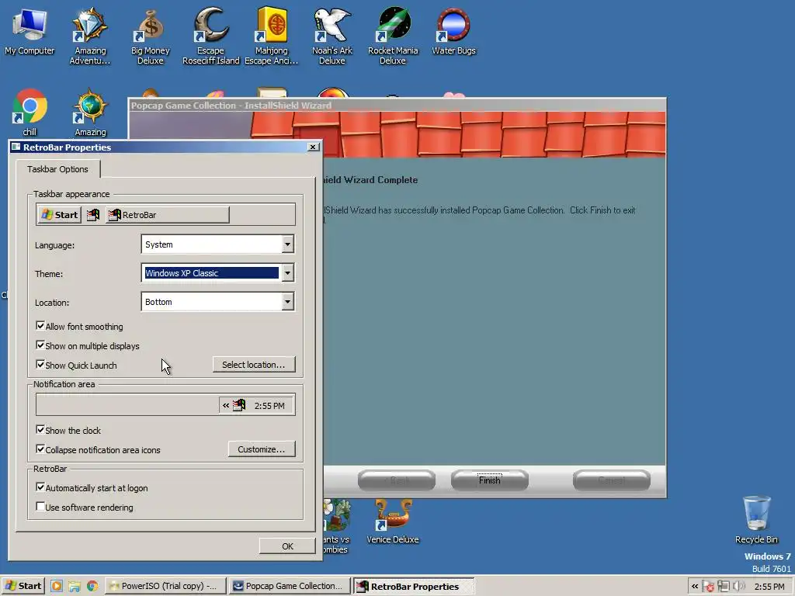Open Noah's Ark Deluxe shortcut
Screen dimensions: 795x596
pyautogui.click(x=332, y=36)
